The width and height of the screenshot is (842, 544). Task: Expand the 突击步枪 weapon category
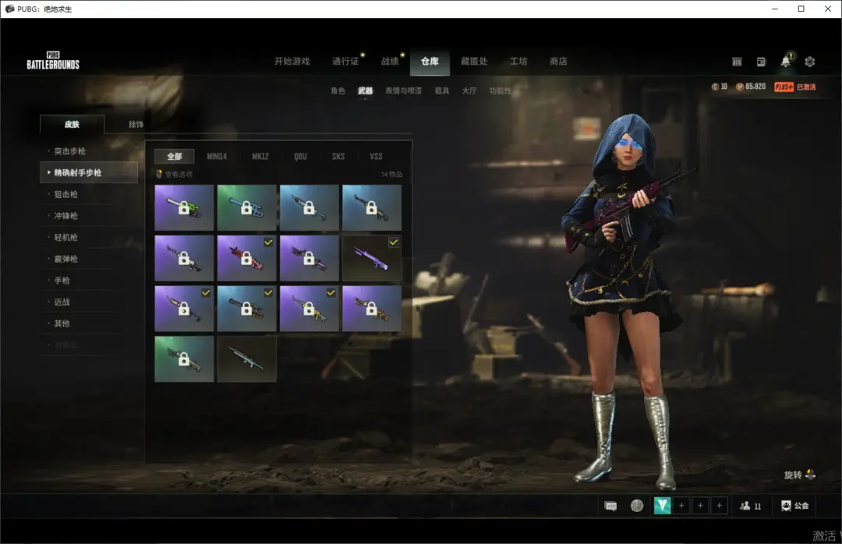[x=71, y=151]
